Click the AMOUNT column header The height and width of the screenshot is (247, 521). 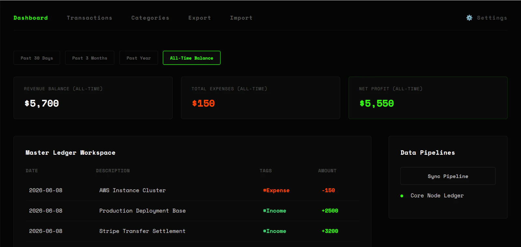(327, 171)
